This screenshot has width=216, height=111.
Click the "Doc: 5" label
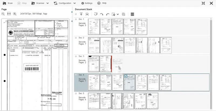(x=81, y=93)
